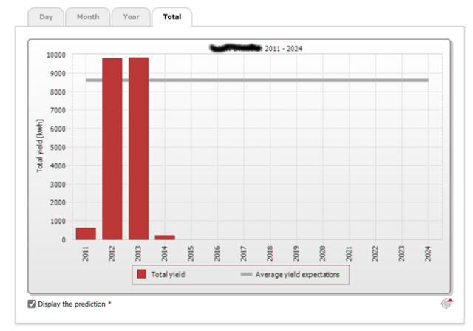Viewport: 473px width, 331px height.
Task: Click the 10000 y-axis value label
Action: 55,55
